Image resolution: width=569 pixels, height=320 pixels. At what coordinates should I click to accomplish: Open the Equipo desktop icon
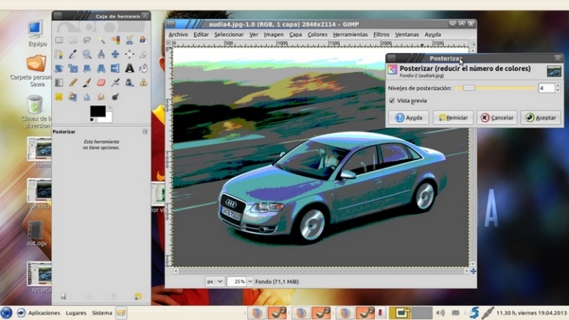pyautogui.click(x=37, y=34)
